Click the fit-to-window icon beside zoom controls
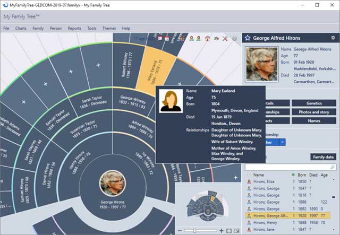Viewport: 340px width, 235px height. [x=228, y=231]
